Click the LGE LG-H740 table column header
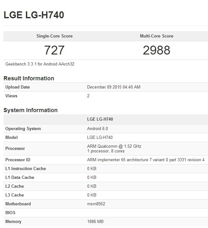Image resolution: width=208 pixels, height=228 pixels. click(x=100, y=119)
